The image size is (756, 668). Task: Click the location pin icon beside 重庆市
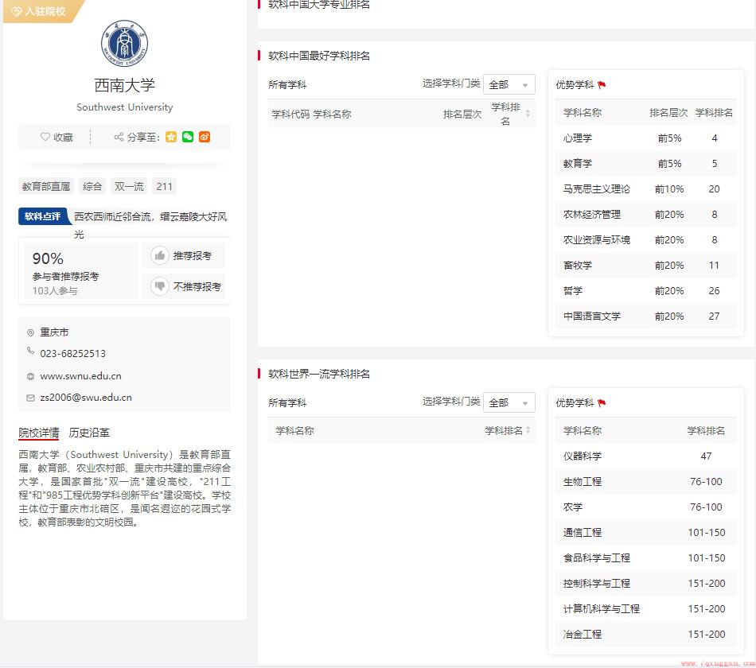30,332
